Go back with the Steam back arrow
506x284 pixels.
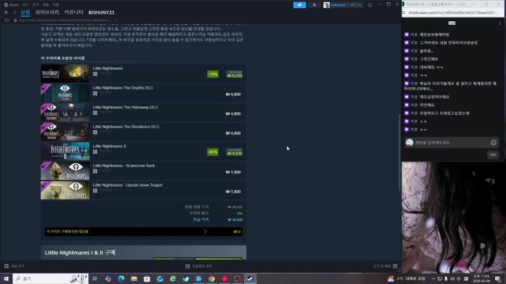tap(7, 12)
